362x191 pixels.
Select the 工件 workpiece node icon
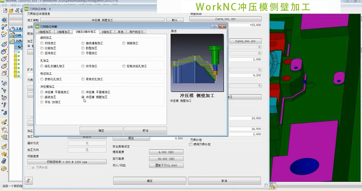click(13, 29)
